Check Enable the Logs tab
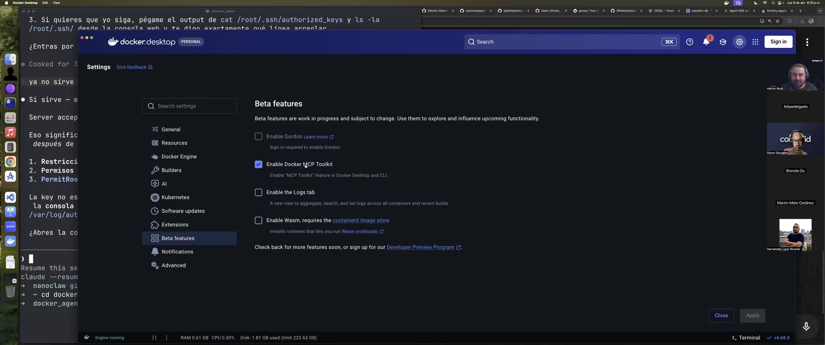 [x=258, y=192]
